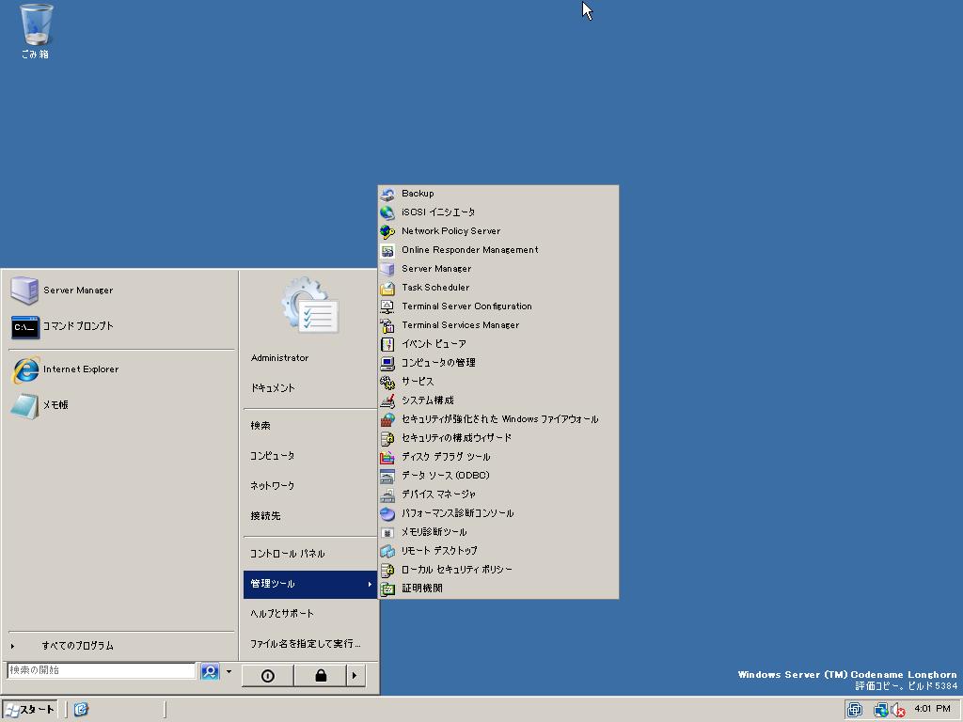This screenshot has width=963, height=722.
Task: Click the サービス gears icon
Action: pyautogui.click(x=387, y=382)
